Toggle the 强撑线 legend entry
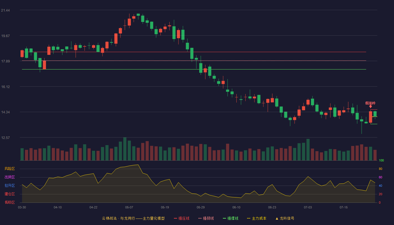Screen dimensions: 394x225 pyautogui.click(x=230, y=218)
